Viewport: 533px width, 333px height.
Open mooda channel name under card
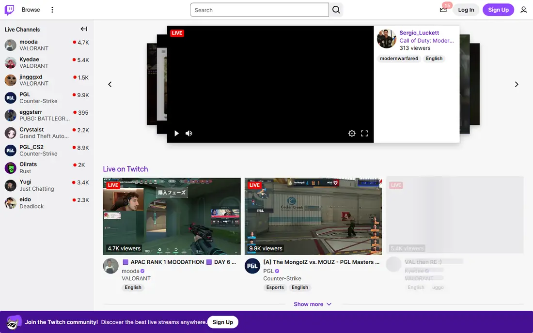click(x=130, y=271)
